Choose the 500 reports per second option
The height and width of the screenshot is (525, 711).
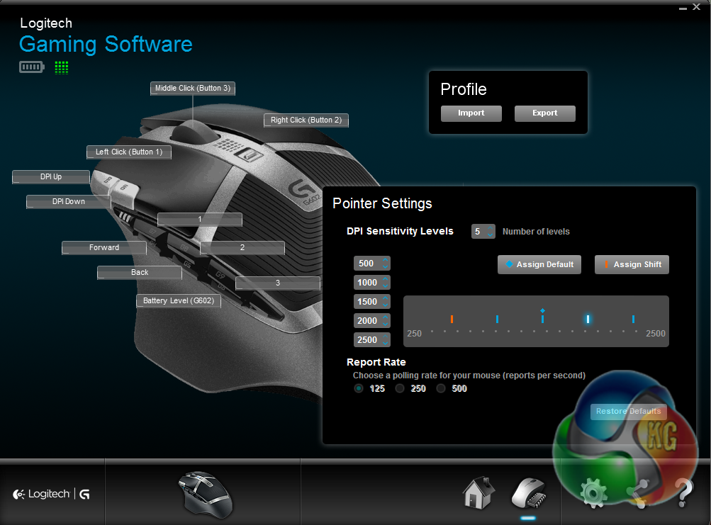click(441, 388)
